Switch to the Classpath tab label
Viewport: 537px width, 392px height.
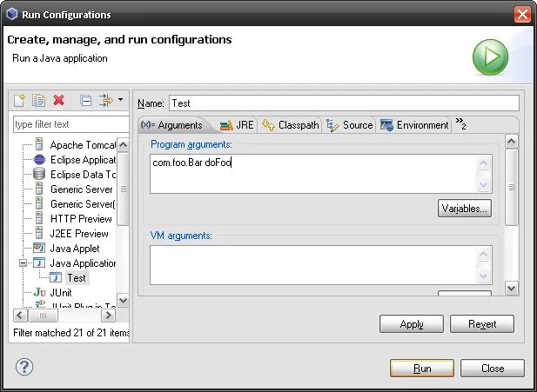click(299, 125)
